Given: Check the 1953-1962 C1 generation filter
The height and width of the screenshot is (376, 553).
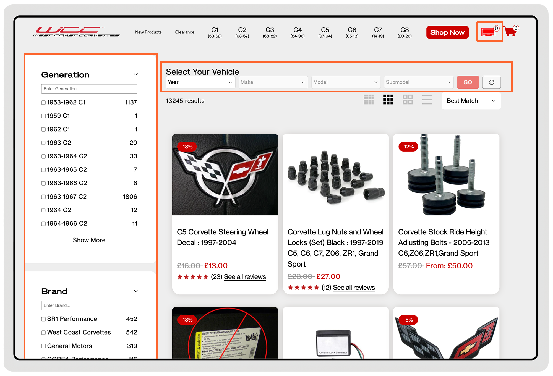Looking at the screenshot, I should [43, 103].
